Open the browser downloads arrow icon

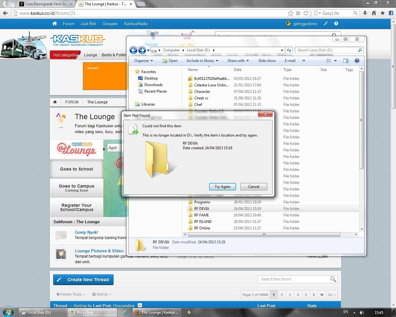[x=365, y=13]
